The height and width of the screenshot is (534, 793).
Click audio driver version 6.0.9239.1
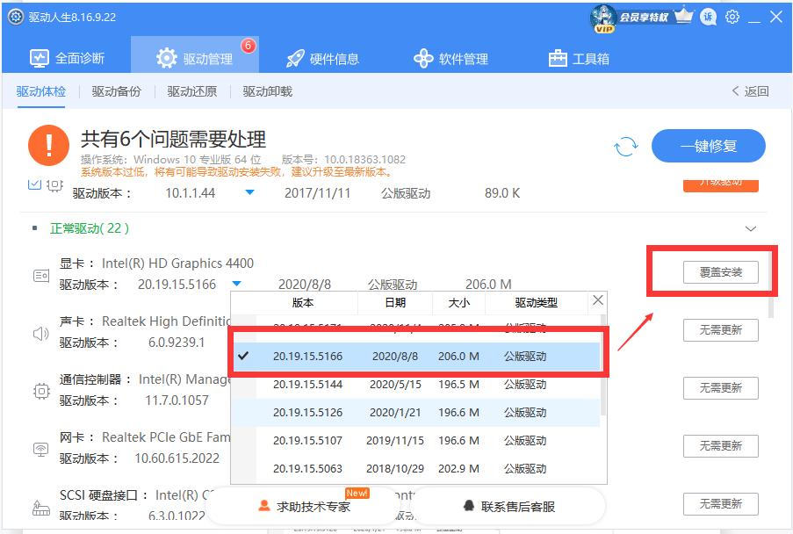tap(177, 343)
